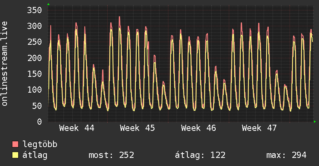Click the 350 y-axis tick label
319x166 pixels.
[34, 10]
